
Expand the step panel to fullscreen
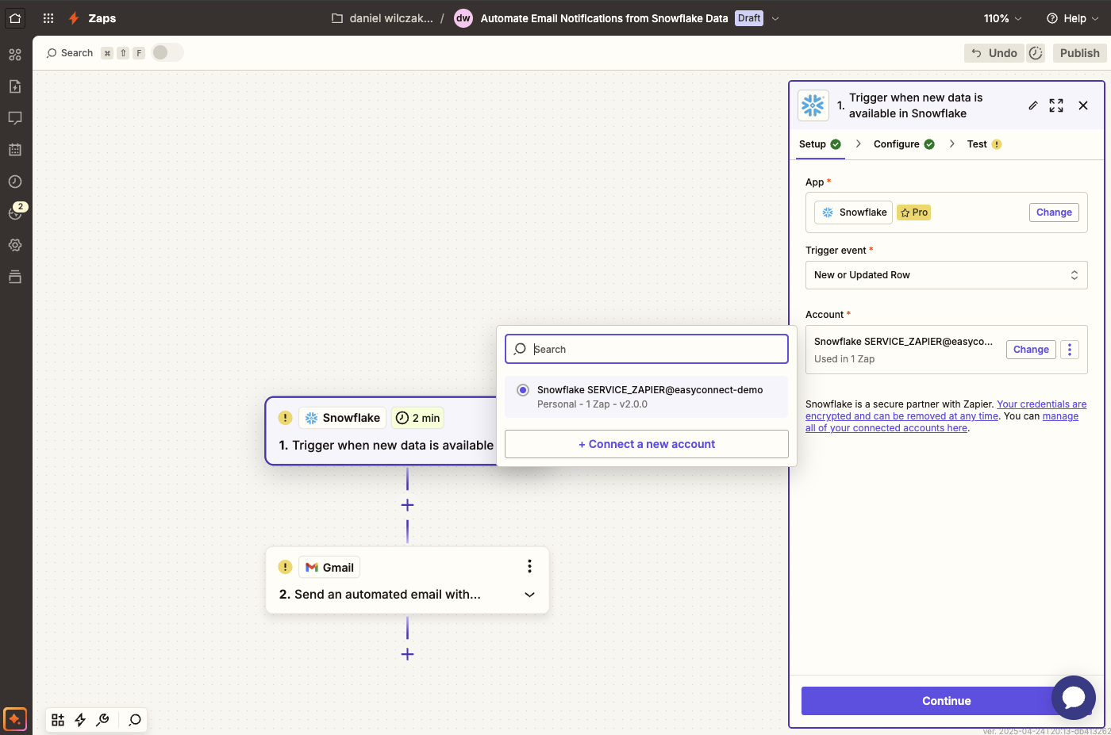click(1056, 105)
